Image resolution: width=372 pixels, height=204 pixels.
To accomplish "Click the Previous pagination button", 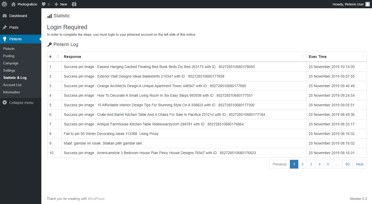I will pyautogui.click(x=280, y=164).
